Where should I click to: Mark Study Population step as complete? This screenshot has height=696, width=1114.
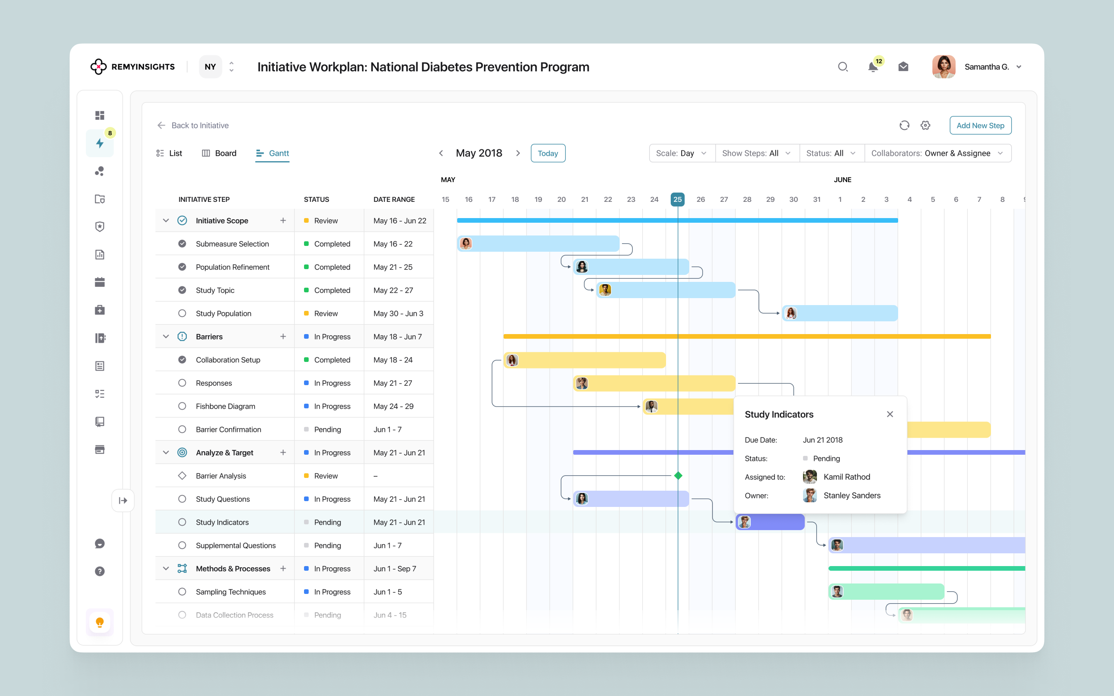182,314
